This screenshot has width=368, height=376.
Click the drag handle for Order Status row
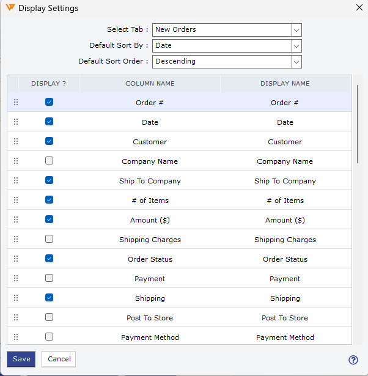tap(16, 259)
